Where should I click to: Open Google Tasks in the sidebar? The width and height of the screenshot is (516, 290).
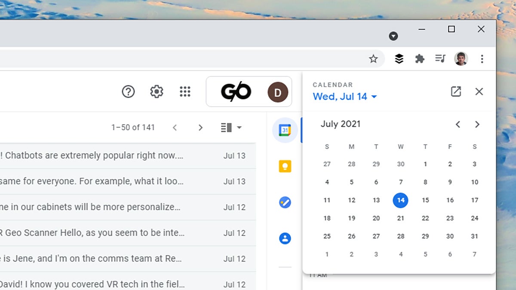(285, 202)
